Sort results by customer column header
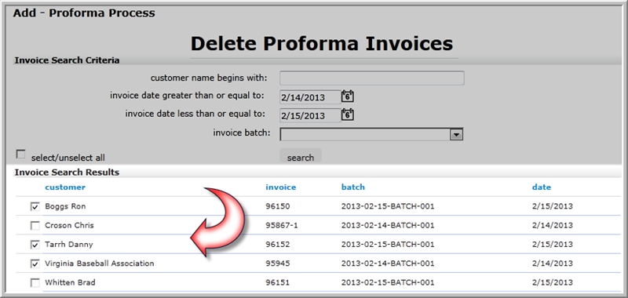This screenshot has height=298, width=628. click(x=65, y=187)
